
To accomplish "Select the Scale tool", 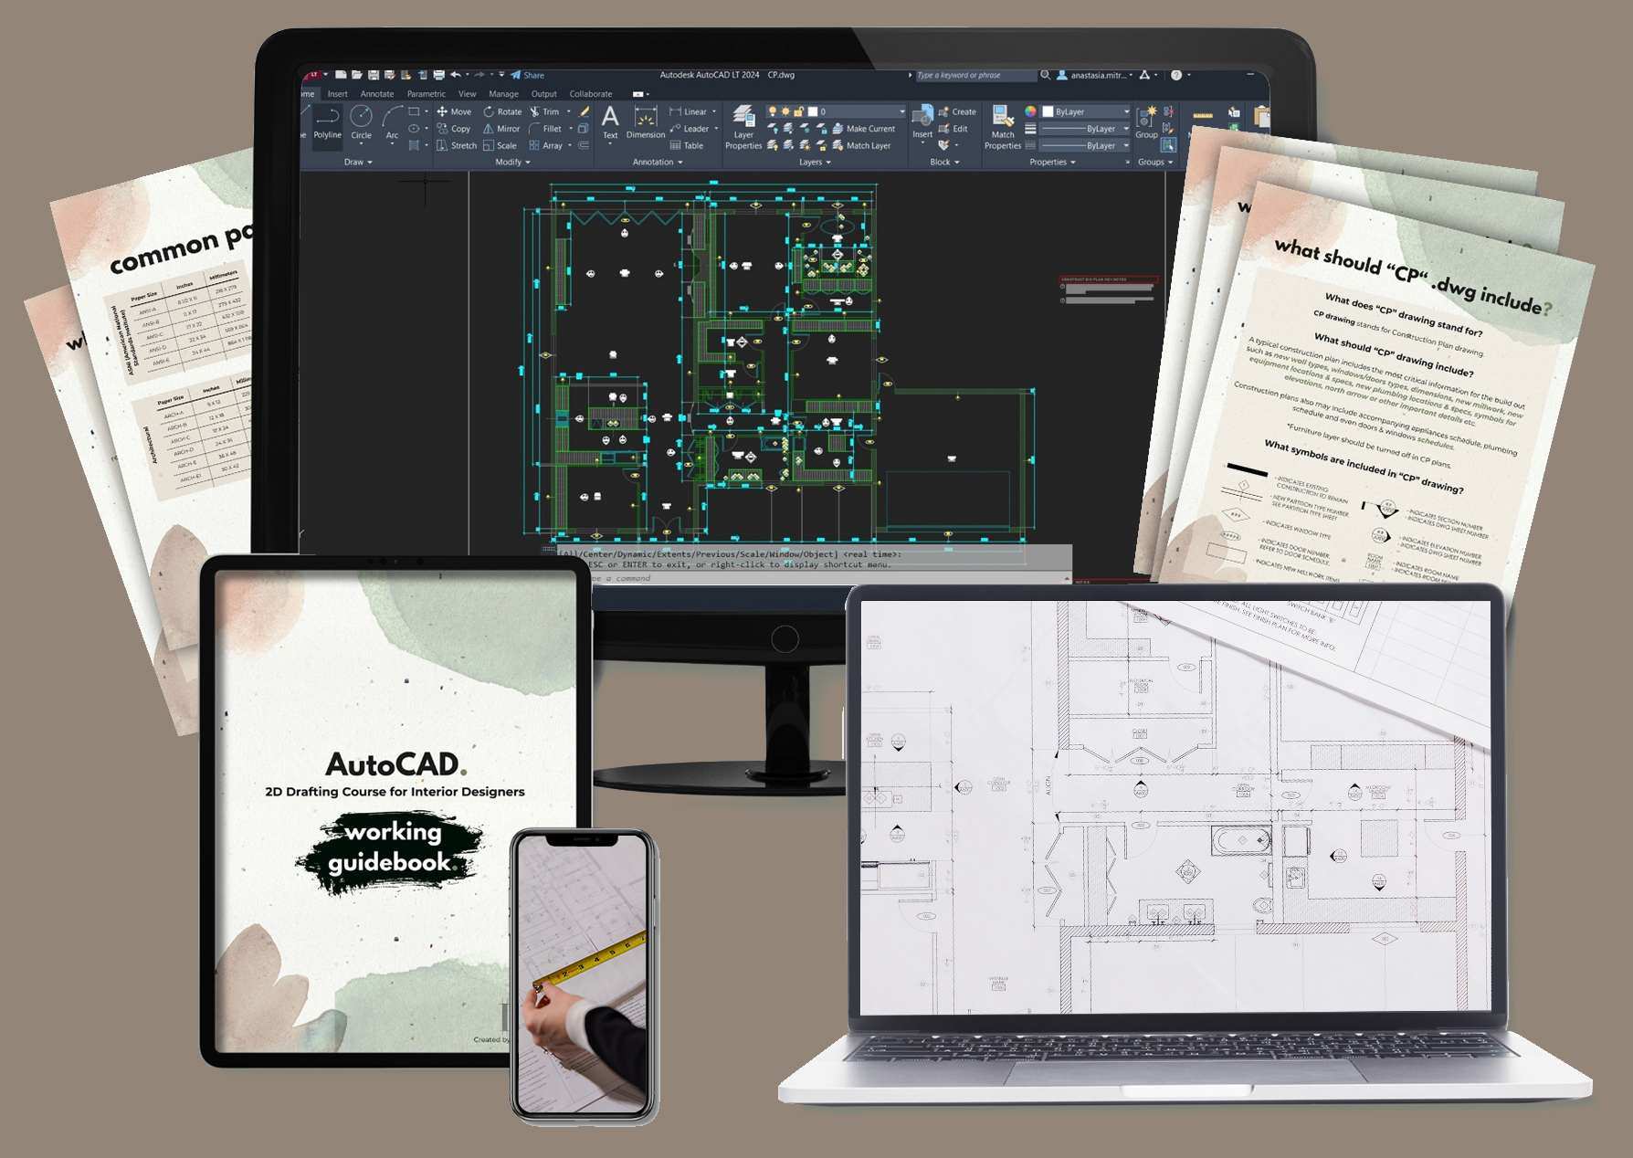I will point(500,145).
